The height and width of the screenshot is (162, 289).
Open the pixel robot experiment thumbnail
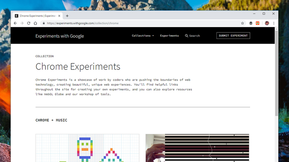point(87,148)
